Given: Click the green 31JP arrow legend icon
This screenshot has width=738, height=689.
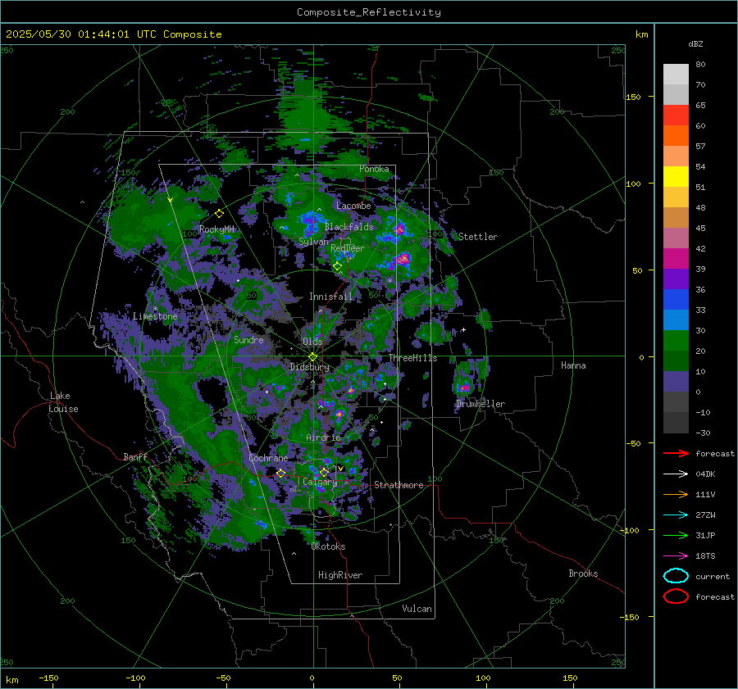Looking at the screenshot, I should coord(676,535).
